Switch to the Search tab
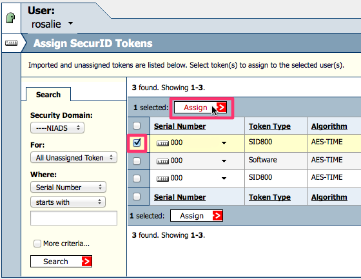This screenshot has width=361, height=279. (x=48, y=95)
